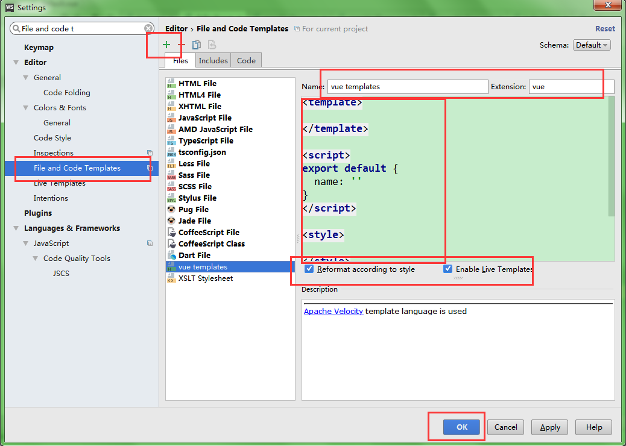
Task: Select the Less File template
Action: point(230,163)
